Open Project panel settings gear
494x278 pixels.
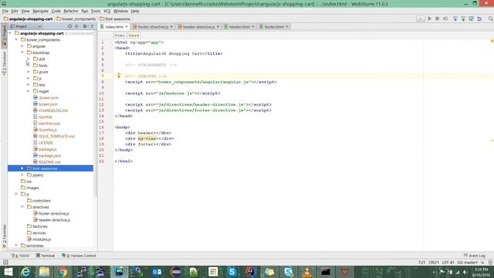tap(85, 26)
